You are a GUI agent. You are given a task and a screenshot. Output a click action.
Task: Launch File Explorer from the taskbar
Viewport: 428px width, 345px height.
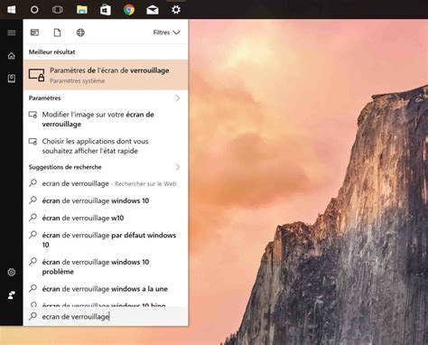click(x=81, y=10)
